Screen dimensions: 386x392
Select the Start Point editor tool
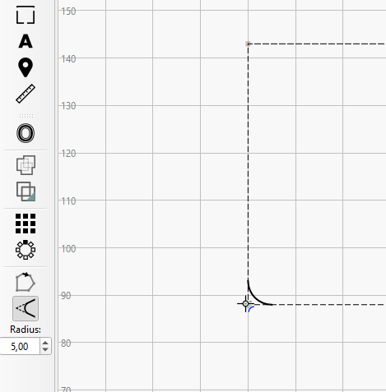(26, 282)
